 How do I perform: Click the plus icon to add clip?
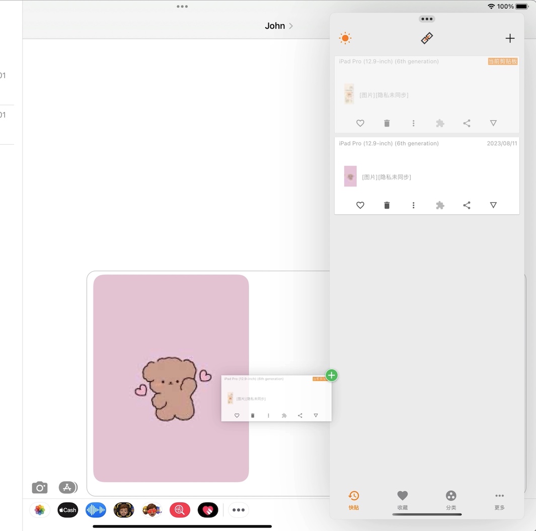pos(510,38)
